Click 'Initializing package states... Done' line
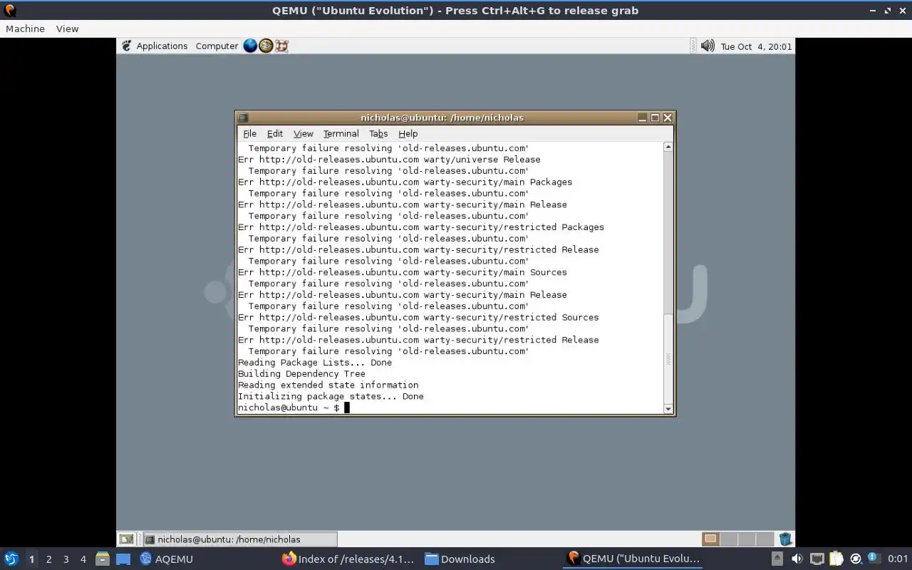 tap(331, 396)
